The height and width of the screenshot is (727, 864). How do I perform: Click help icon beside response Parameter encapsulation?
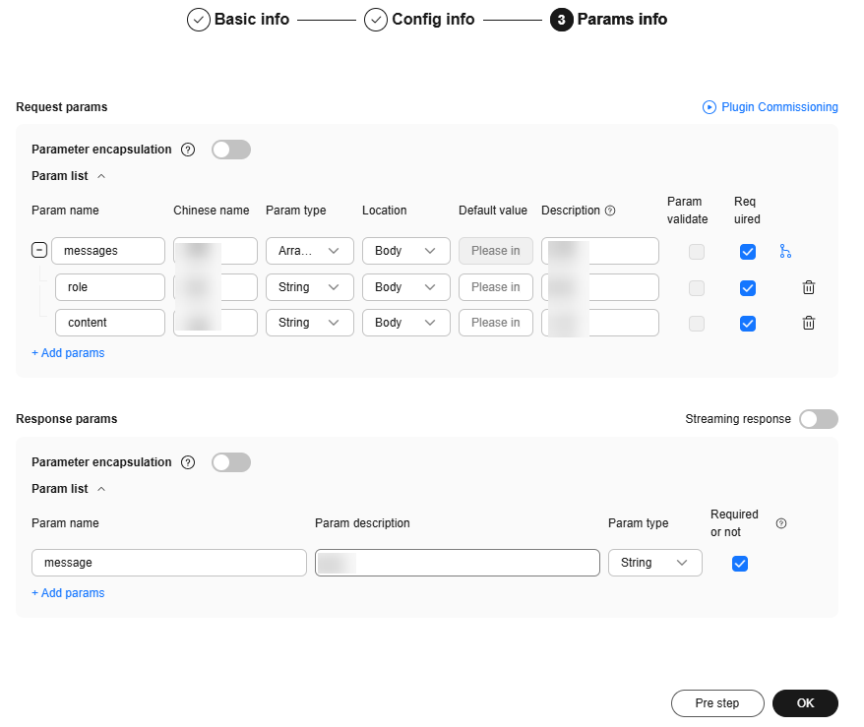(x=188, y=462)
